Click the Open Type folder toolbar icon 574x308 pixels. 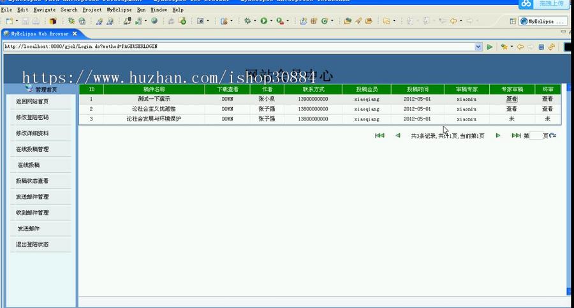(x=348, y=21)
